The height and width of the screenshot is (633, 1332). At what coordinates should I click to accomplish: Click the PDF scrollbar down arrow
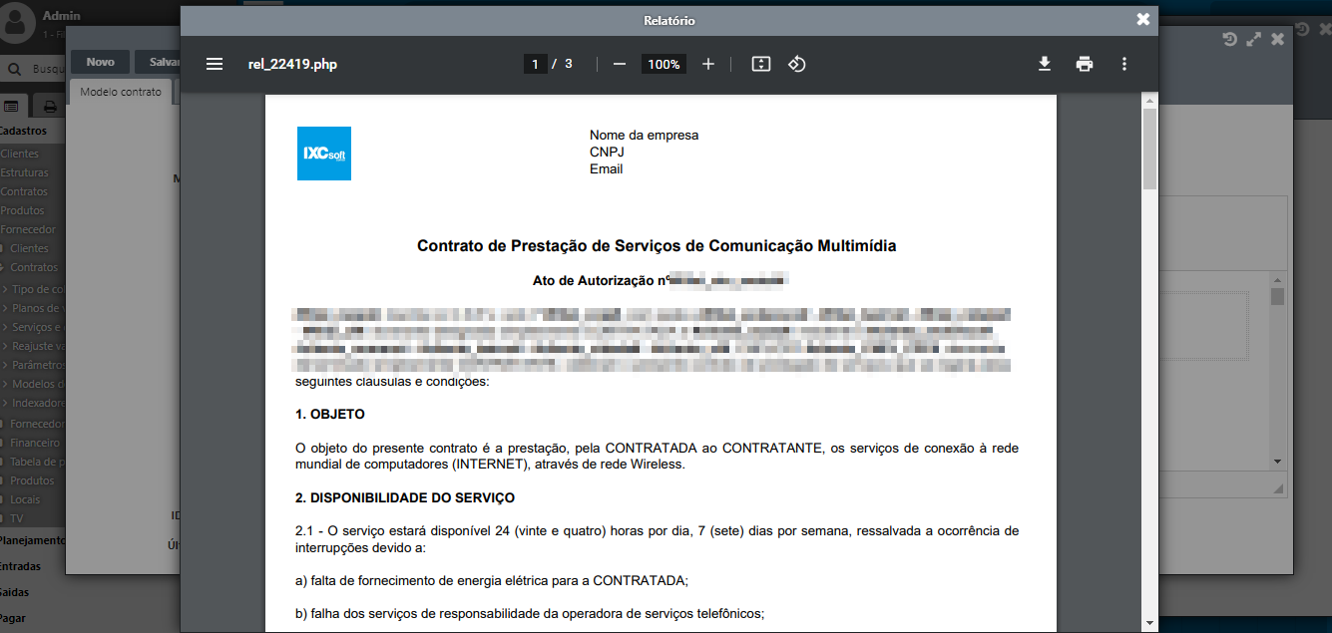point(1149,621)
